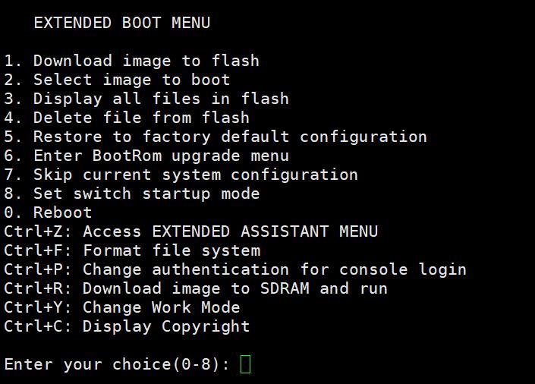This screenshot has width=535, height=384.
Task: Click Access EXTENDED ASSISTANT MENU text
Action: pyautogui.click(x=230, y=231)
